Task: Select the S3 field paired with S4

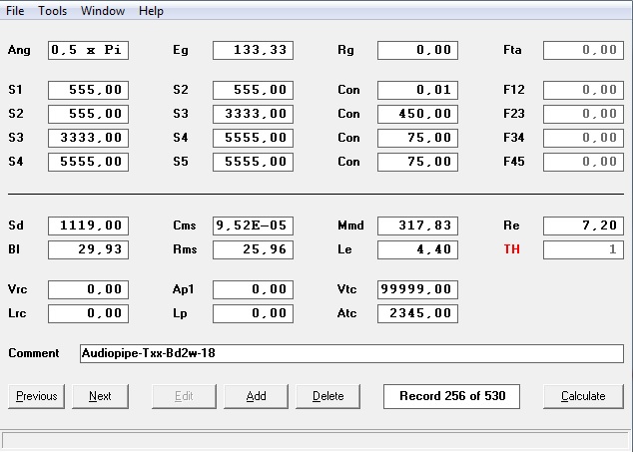Action: pyautogui.click(x=89, y=138)
